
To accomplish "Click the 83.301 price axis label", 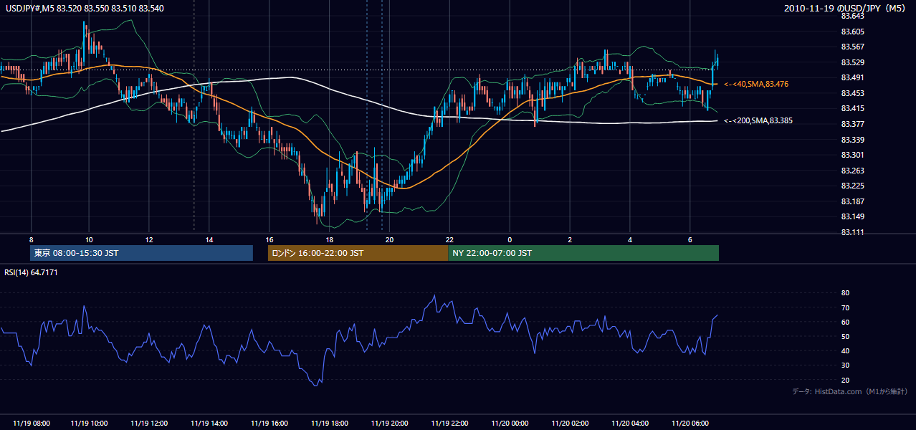I will coord(852,155).
